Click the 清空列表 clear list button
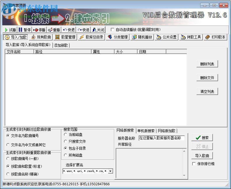Viewport: 231px width, 189px height. (x=207, y=91)
